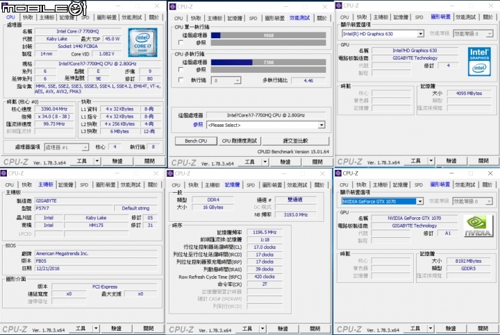
Task: Click the title bar icon of the Intel HD Graphics window
Action: [x=339, y=6]
